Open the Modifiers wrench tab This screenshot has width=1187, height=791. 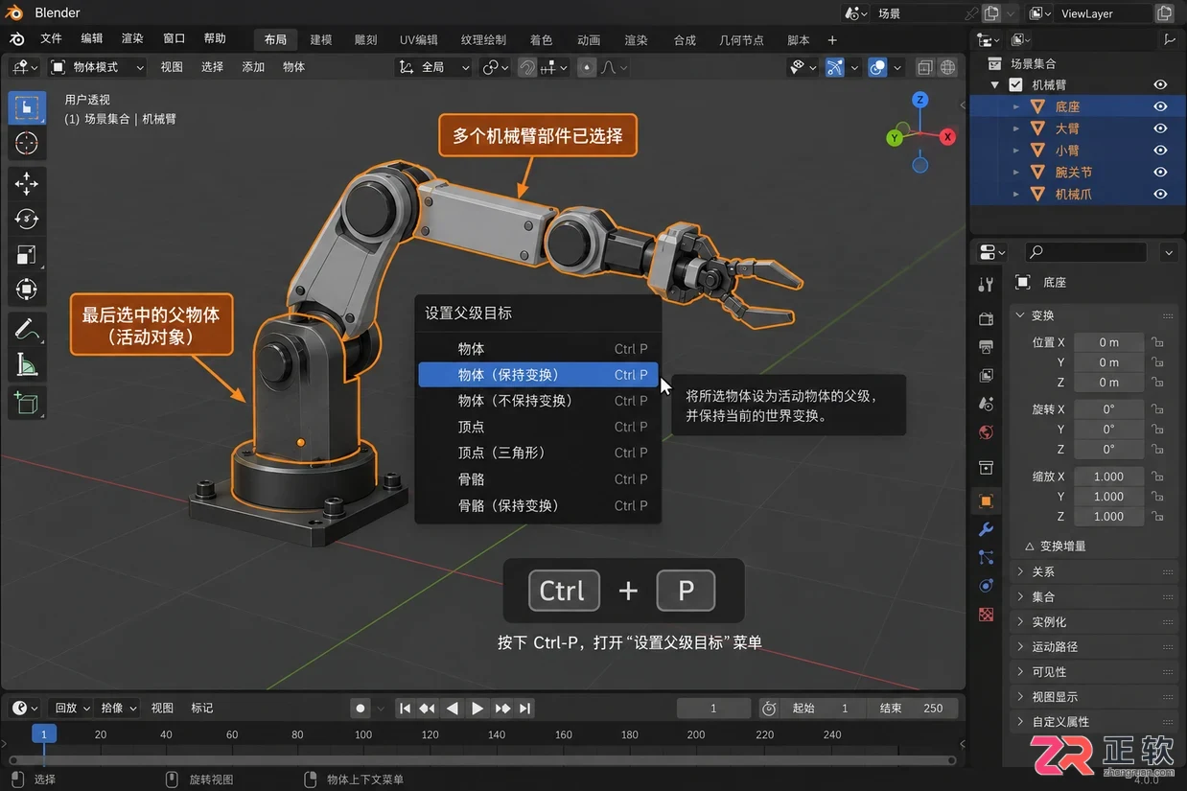click(986, 529)
